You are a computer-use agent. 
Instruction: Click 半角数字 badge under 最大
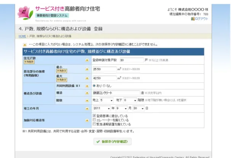pos(62,80)
